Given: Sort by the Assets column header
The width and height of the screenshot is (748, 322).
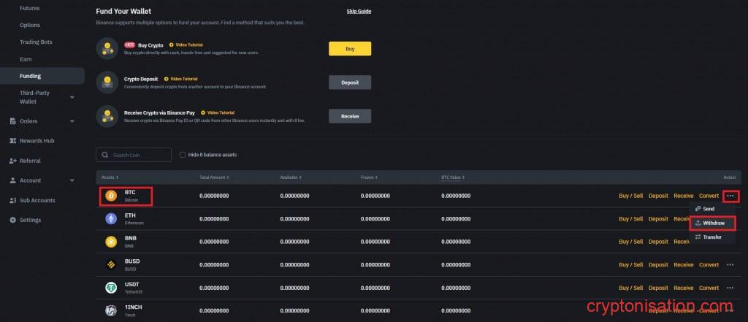Looking at the screenshot, I should pos(110,177).
